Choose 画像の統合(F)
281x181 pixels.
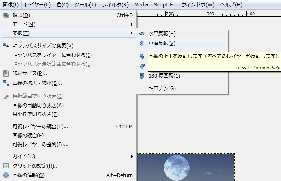tap(68, 136)
